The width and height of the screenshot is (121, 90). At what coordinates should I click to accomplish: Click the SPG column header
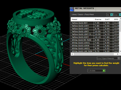click(116, 19)
